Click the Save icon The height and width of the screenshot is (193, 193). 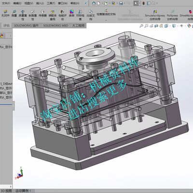113,3
